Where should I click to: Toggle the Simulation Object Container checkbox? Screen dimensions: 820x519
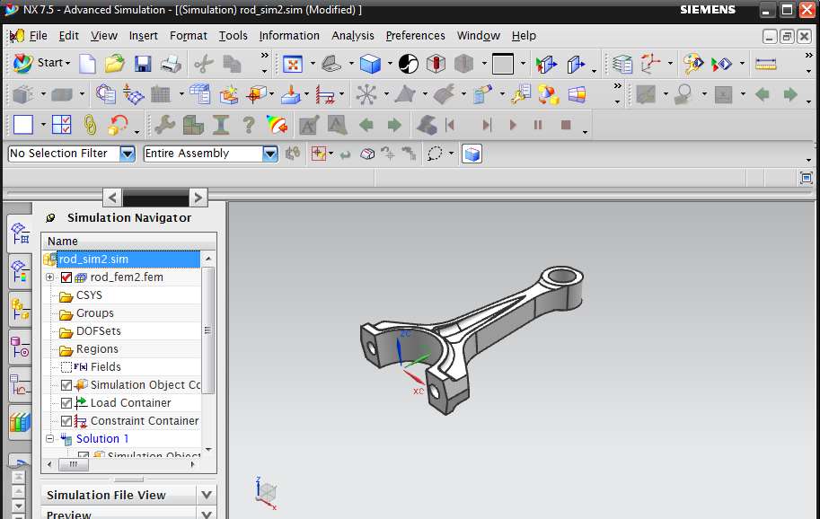point(66,385)
